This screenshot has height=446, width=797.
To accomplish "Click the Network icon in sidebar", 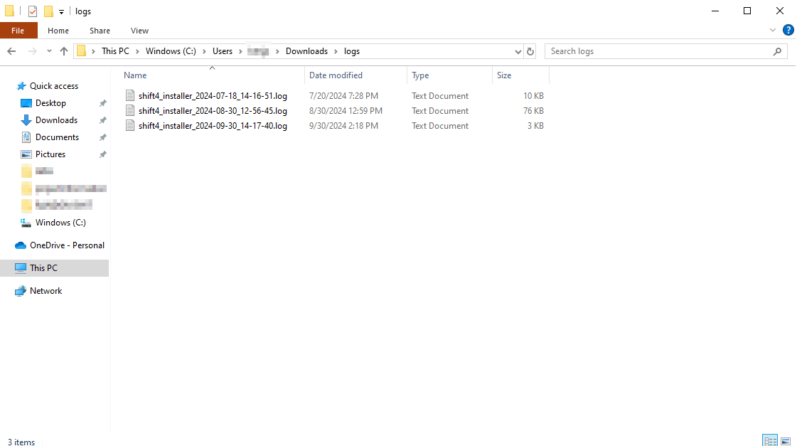I will (x=21, y=291).
